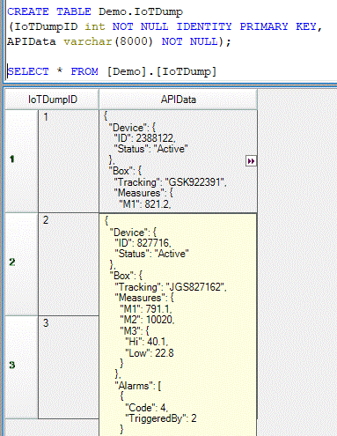Viewport: 337px width, 436px height.
Task: Click "M2": 10020 in the popup
Action: pyautogui.click(x=147, y=320)
